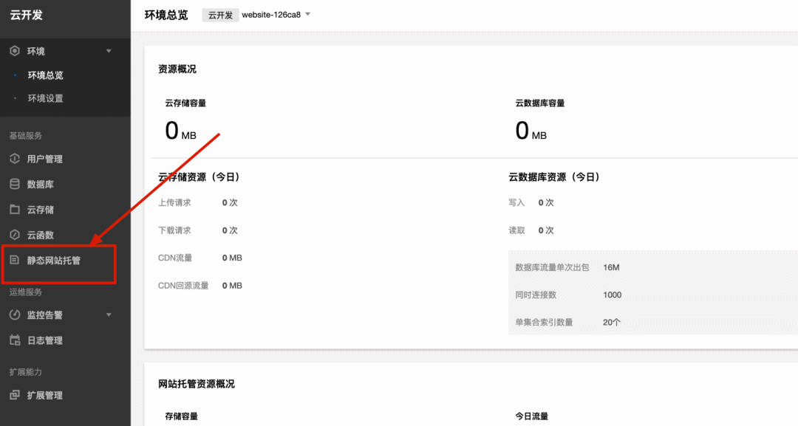798x426 pixels.
Task: Click the 运维服务 section label
Action: [x=25, y=292]
